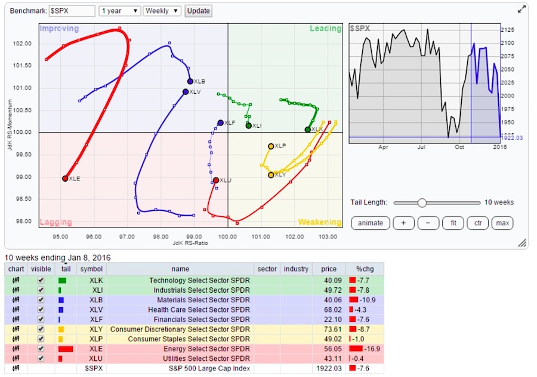Viewport: 537px width, 377px height.
Task: Click the Tail Length slider handle
Action: point(422,203)
